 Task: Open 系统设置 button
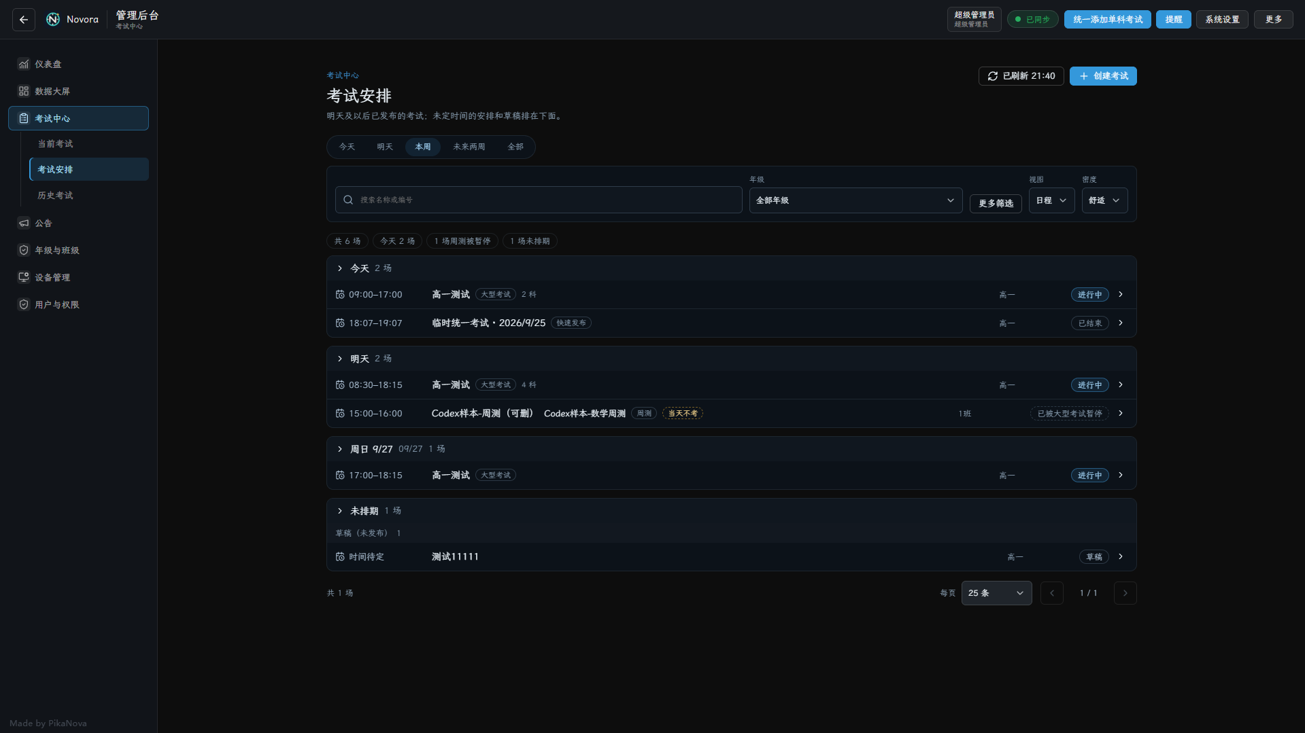[x=1222, y=20]
